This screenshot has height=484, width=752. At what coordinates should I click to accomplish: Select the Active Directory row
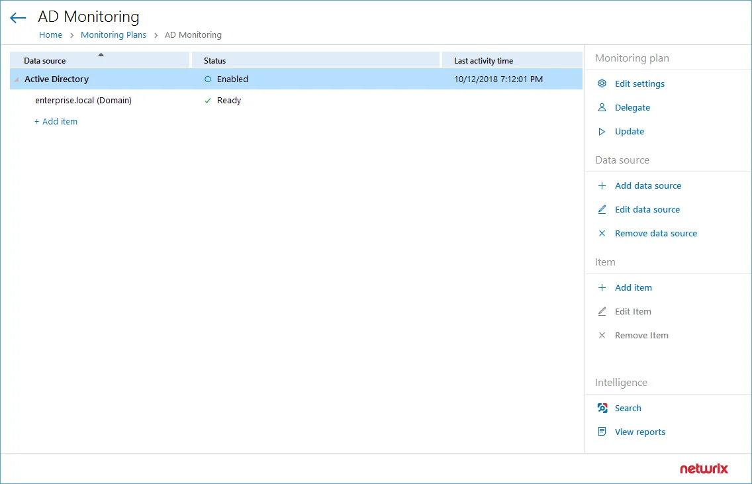296,79
